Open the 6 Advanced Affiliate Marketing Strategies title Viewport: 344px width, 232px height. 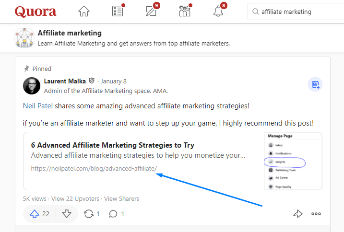pyautogui.click(x=113, y=145)
